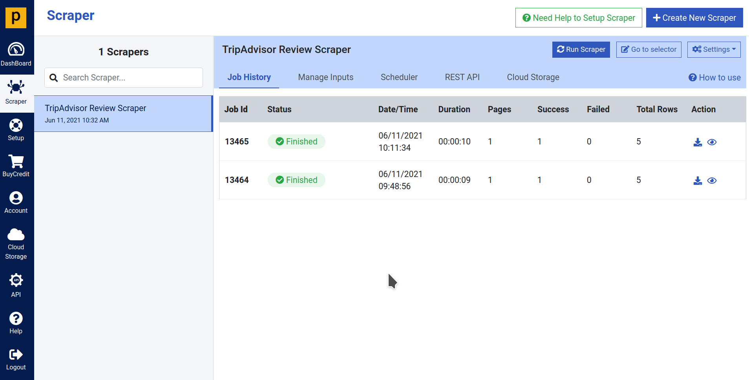Click the Logout icon
The image size is (749, 380).
coord(16,355)
